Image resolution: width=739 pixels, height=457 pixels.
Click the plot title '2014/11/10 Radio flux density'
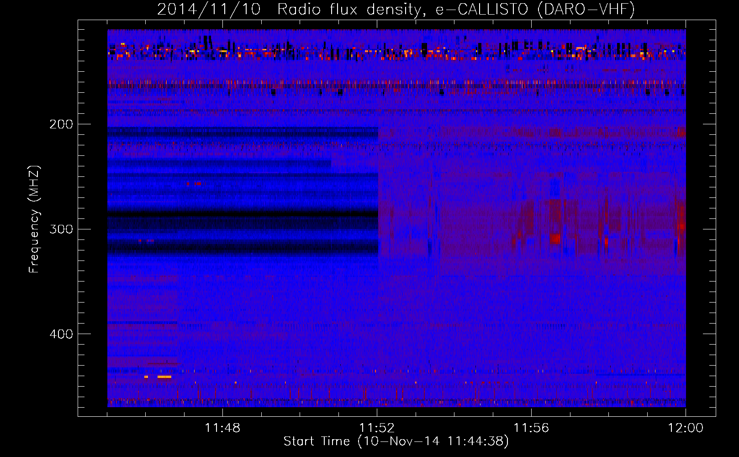396,10
